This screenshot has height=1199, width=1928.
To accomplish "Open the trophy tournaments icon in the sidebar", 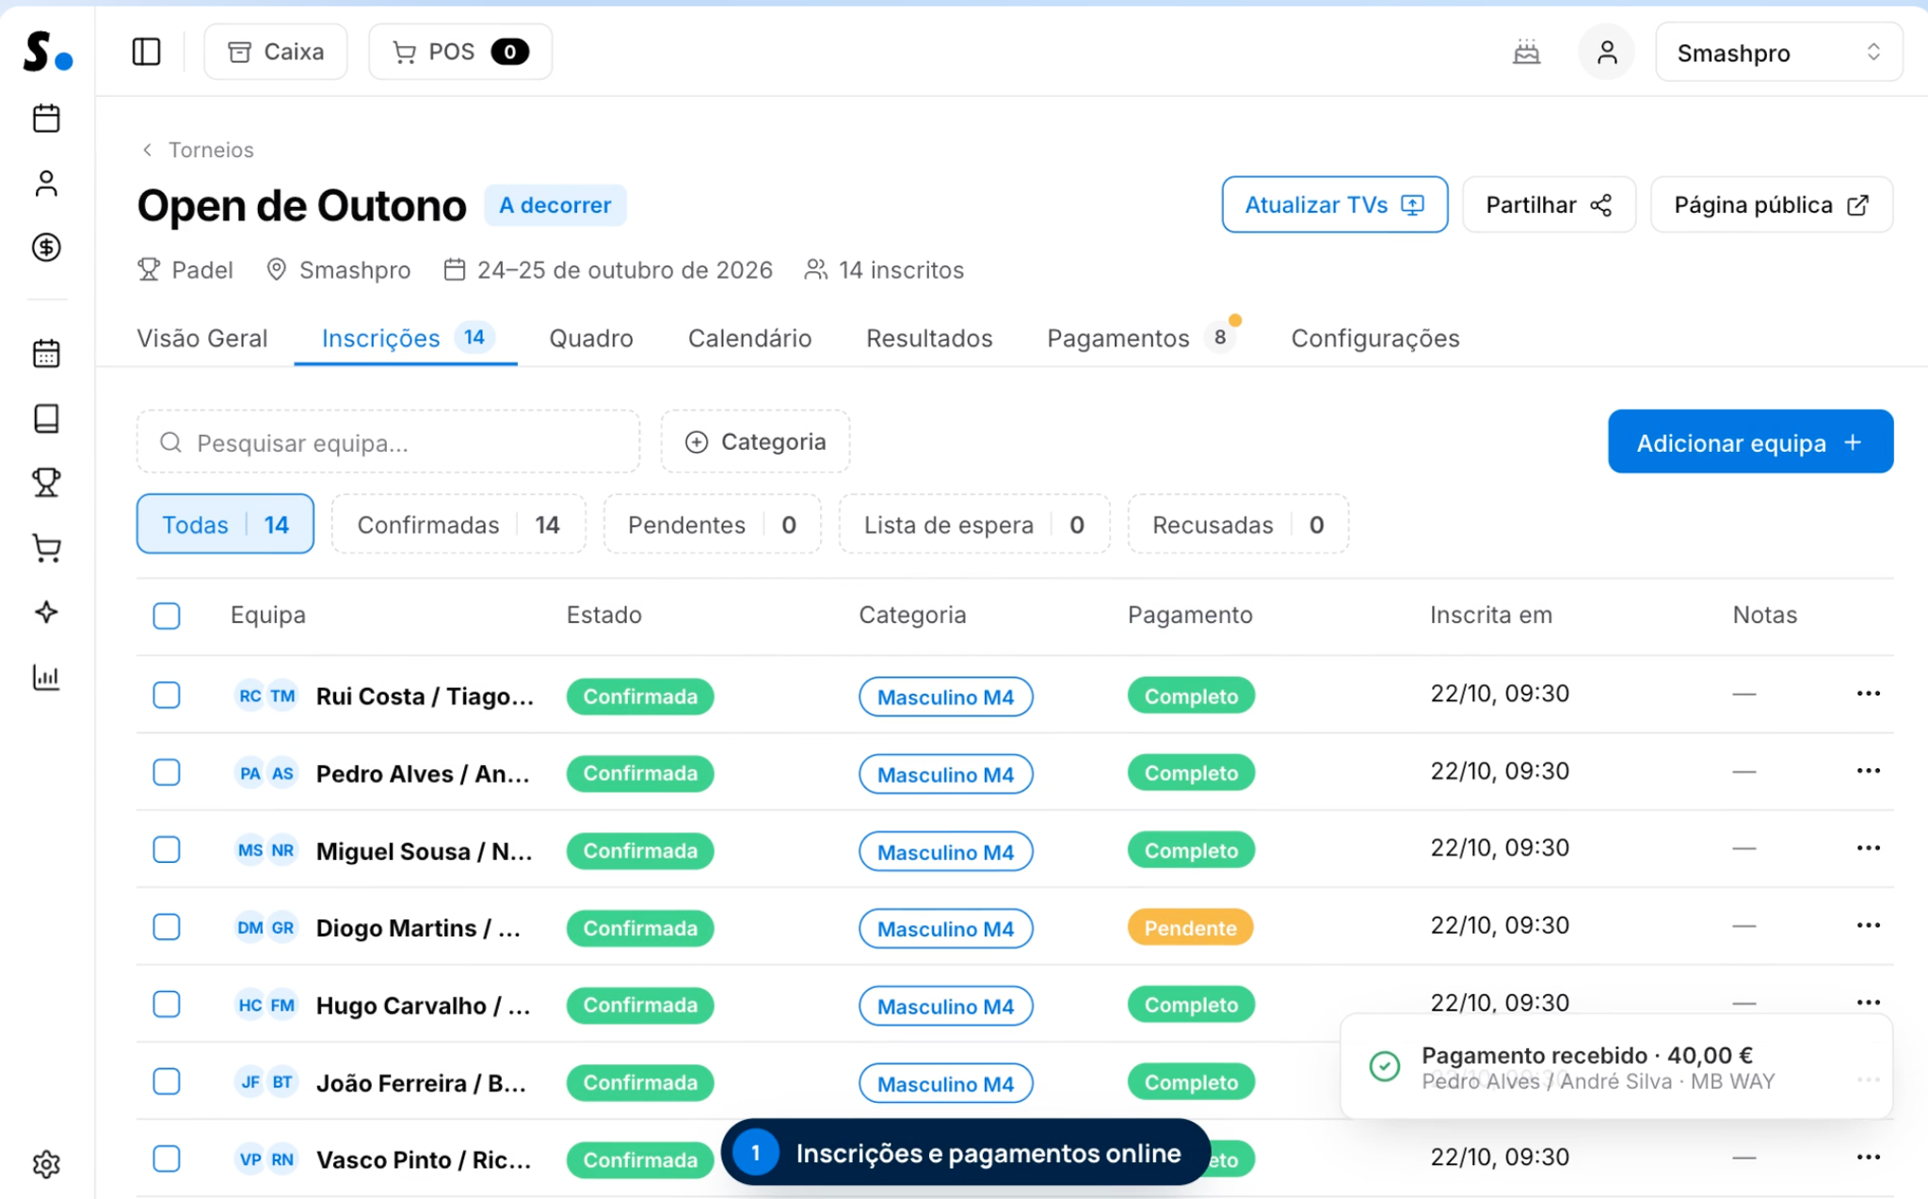I will pos(46,483).
